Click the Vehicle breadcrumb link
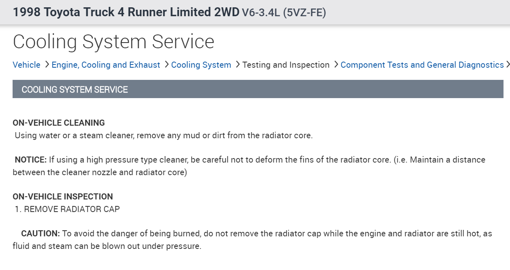The image size is (510, 270). (26, 65)
